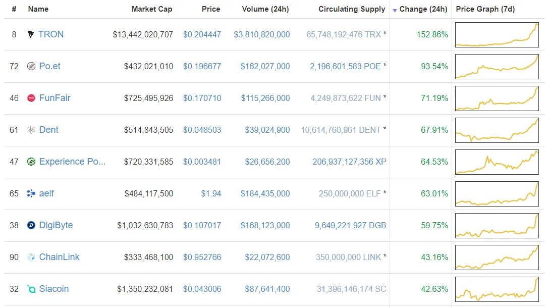Click Dent price $0.048503
The height and width of the screenshot is (308, 547).
click(202, 130)
